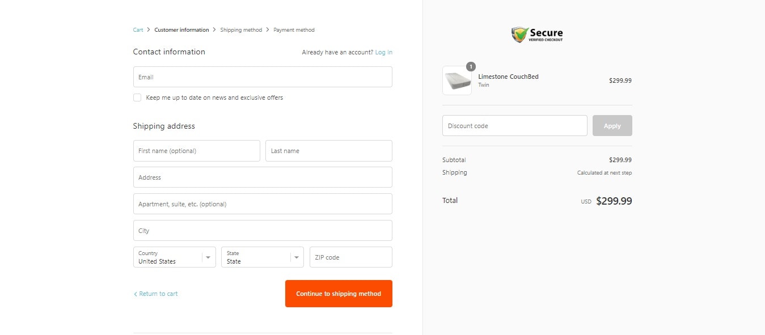Screen dimensions: 765x335
Task: Click the Address input box
Action: coord(263,177)
